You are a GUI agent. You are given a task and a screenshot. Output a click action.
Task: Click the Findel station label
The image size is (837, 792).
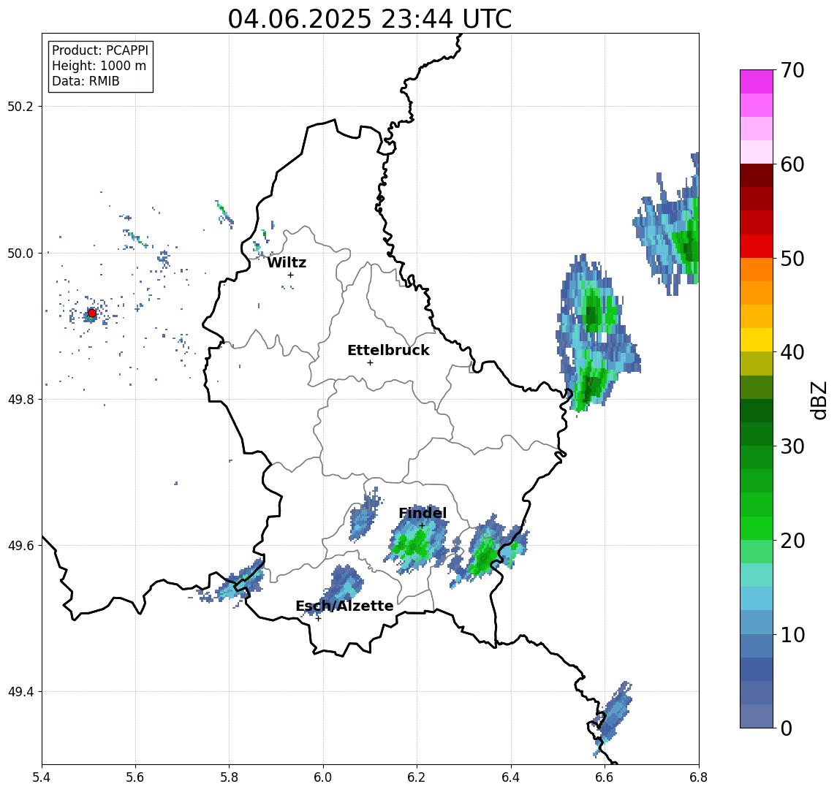(x=423, y=513)
